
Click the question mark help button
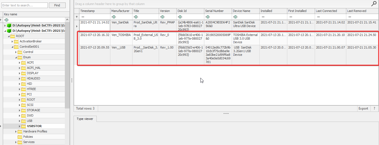pos(374,108)
